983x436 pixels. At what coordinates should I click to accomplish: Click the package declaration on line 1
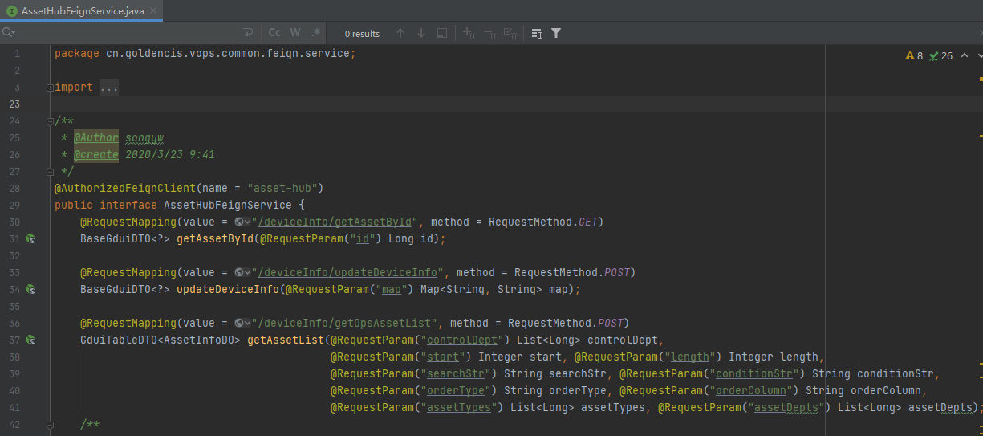tap(205, 54)
